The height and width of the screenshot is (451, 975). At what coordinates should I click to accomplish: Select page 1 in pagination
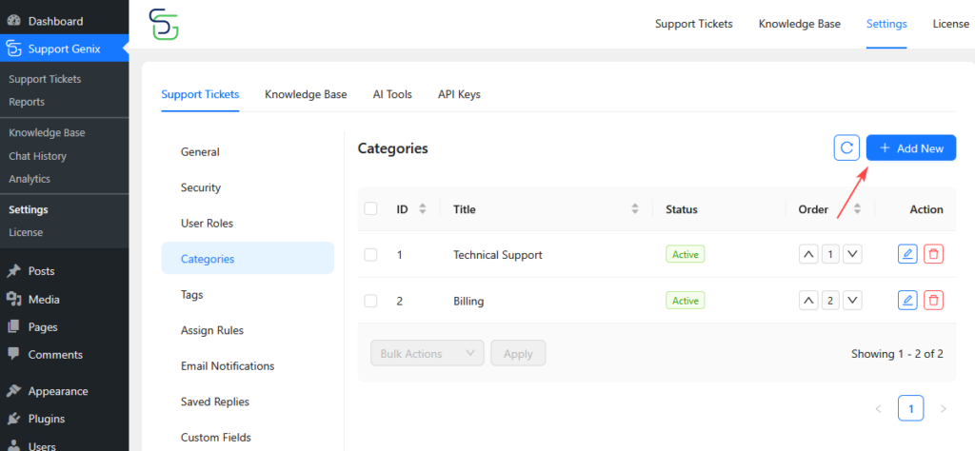pyautogui.click(x=911, y=409)
